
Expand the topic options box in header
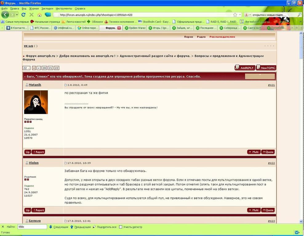tap(260, 76)
